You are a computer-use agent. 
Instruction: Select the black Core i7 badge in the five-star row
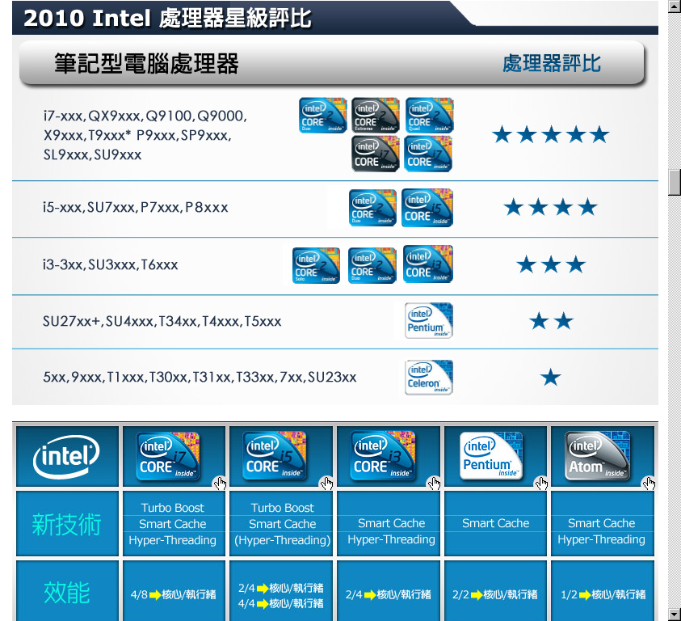[376, 154]
